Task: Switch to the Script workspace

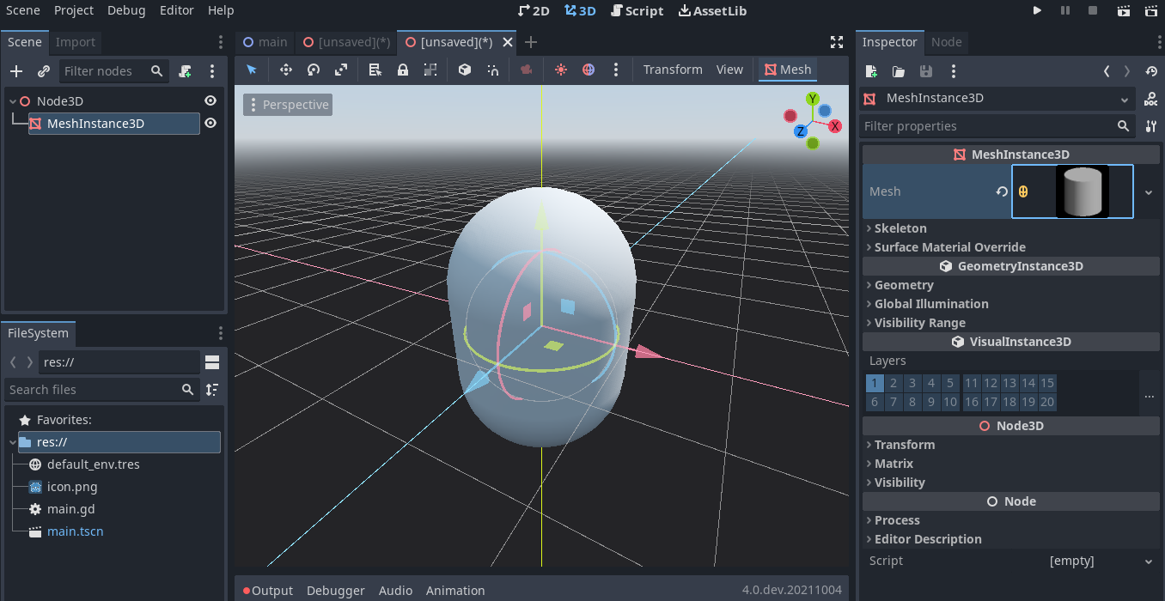Action: [x=637, y=10]
